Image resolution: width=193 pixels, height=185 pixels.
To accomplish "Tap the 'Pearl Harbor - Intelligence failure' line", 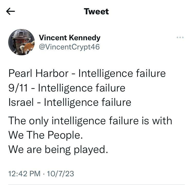I will pos(87,74).
